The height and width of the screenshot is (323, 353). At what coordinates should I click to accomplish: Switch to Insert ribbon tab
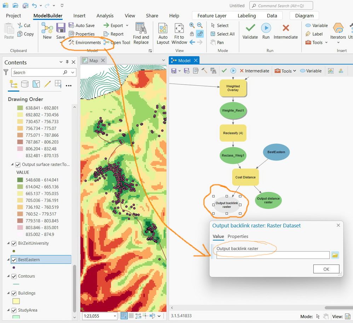click(79, 16)
